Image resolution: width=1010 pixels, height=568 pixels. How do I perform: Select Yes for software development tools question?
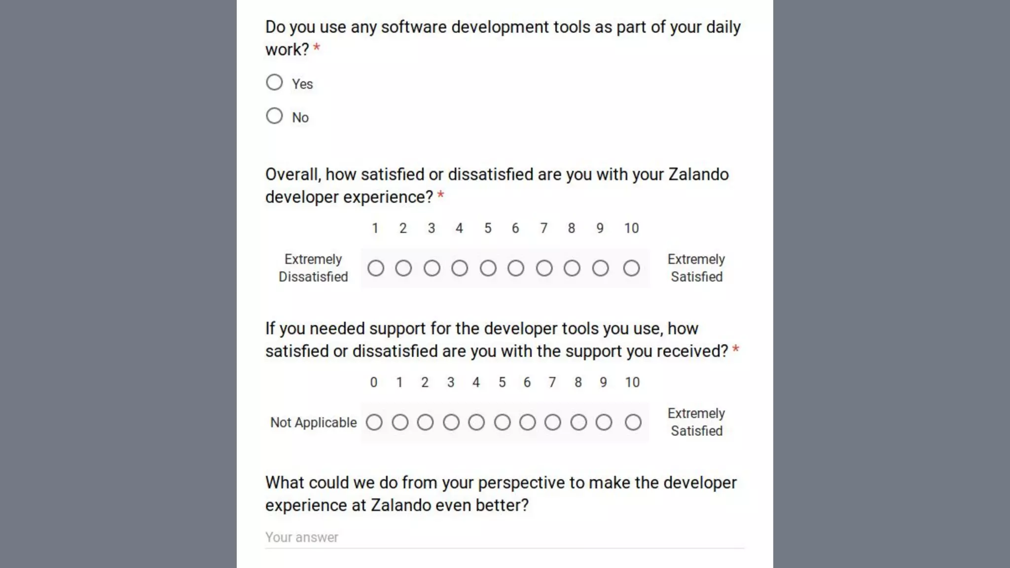tap(274, 82)
